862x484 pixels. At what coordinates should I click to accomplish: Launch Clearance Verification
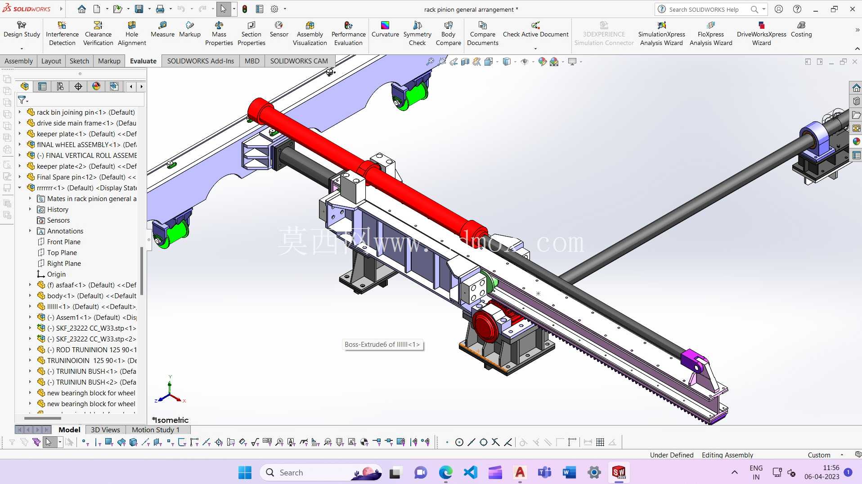[x=98, y=34]
